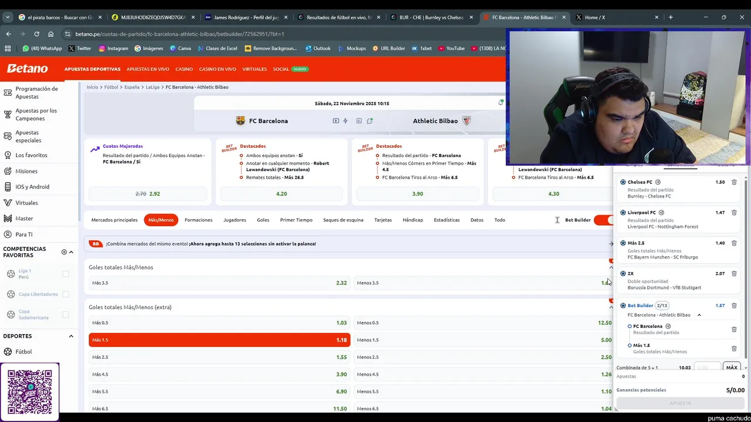Switch to Formaciones tab

pos(198,220)
